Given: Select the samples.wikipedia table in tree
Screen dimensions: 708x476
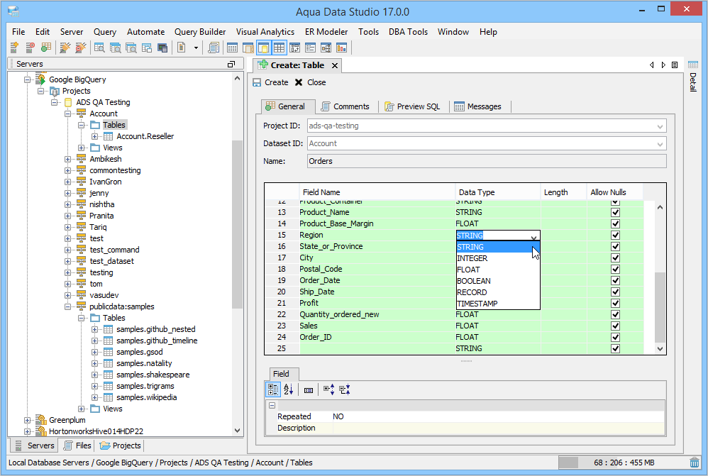Looking at the screenshot, I should click(x=146, y=397).
